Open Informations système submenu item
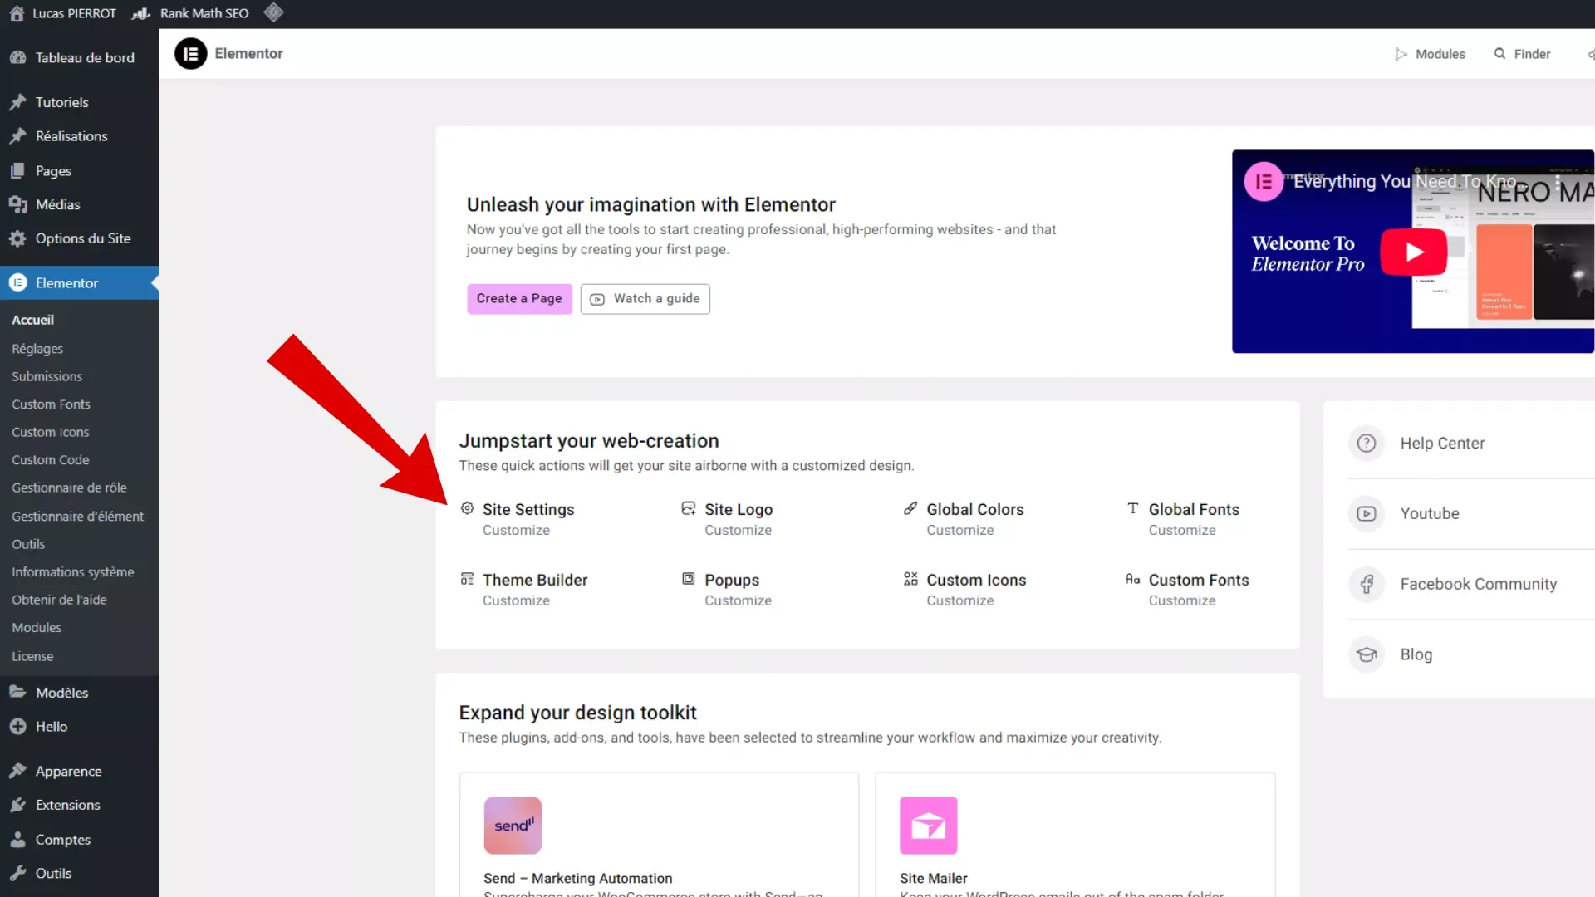The image size is (1595, 897). click(x=72, y=572)
